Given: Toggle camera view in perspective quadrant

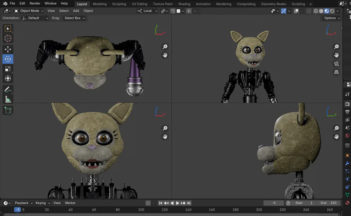Looking at the screenshot, I should [x=337, y=64].
